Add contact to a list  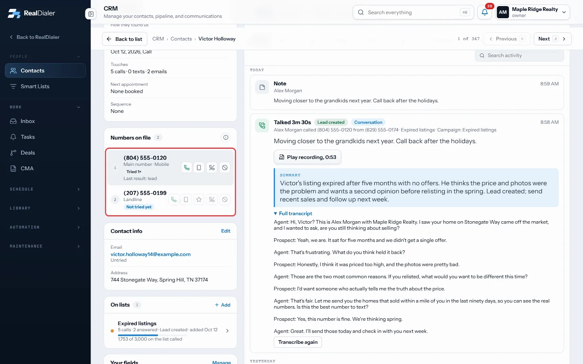[x=223, y=305]
